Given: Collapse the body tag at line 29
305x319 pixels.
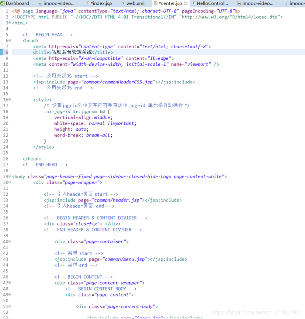Looking at the screenshot, I should [10, 176].
